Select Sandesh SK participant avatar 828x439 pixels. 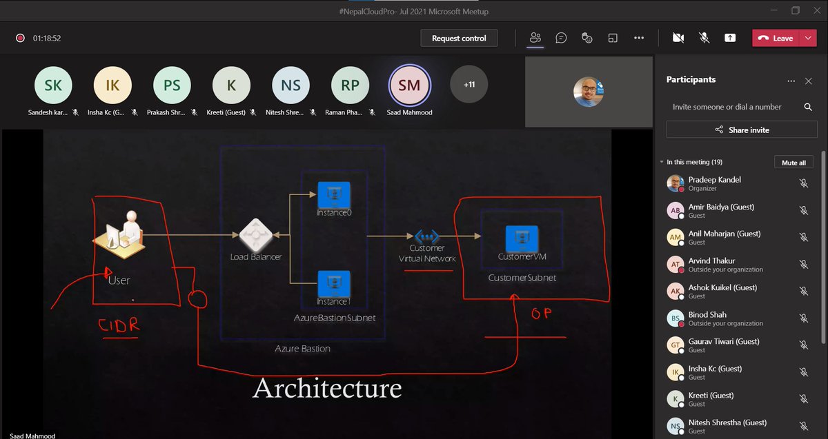pyautogui.click(x=53, y=85)
